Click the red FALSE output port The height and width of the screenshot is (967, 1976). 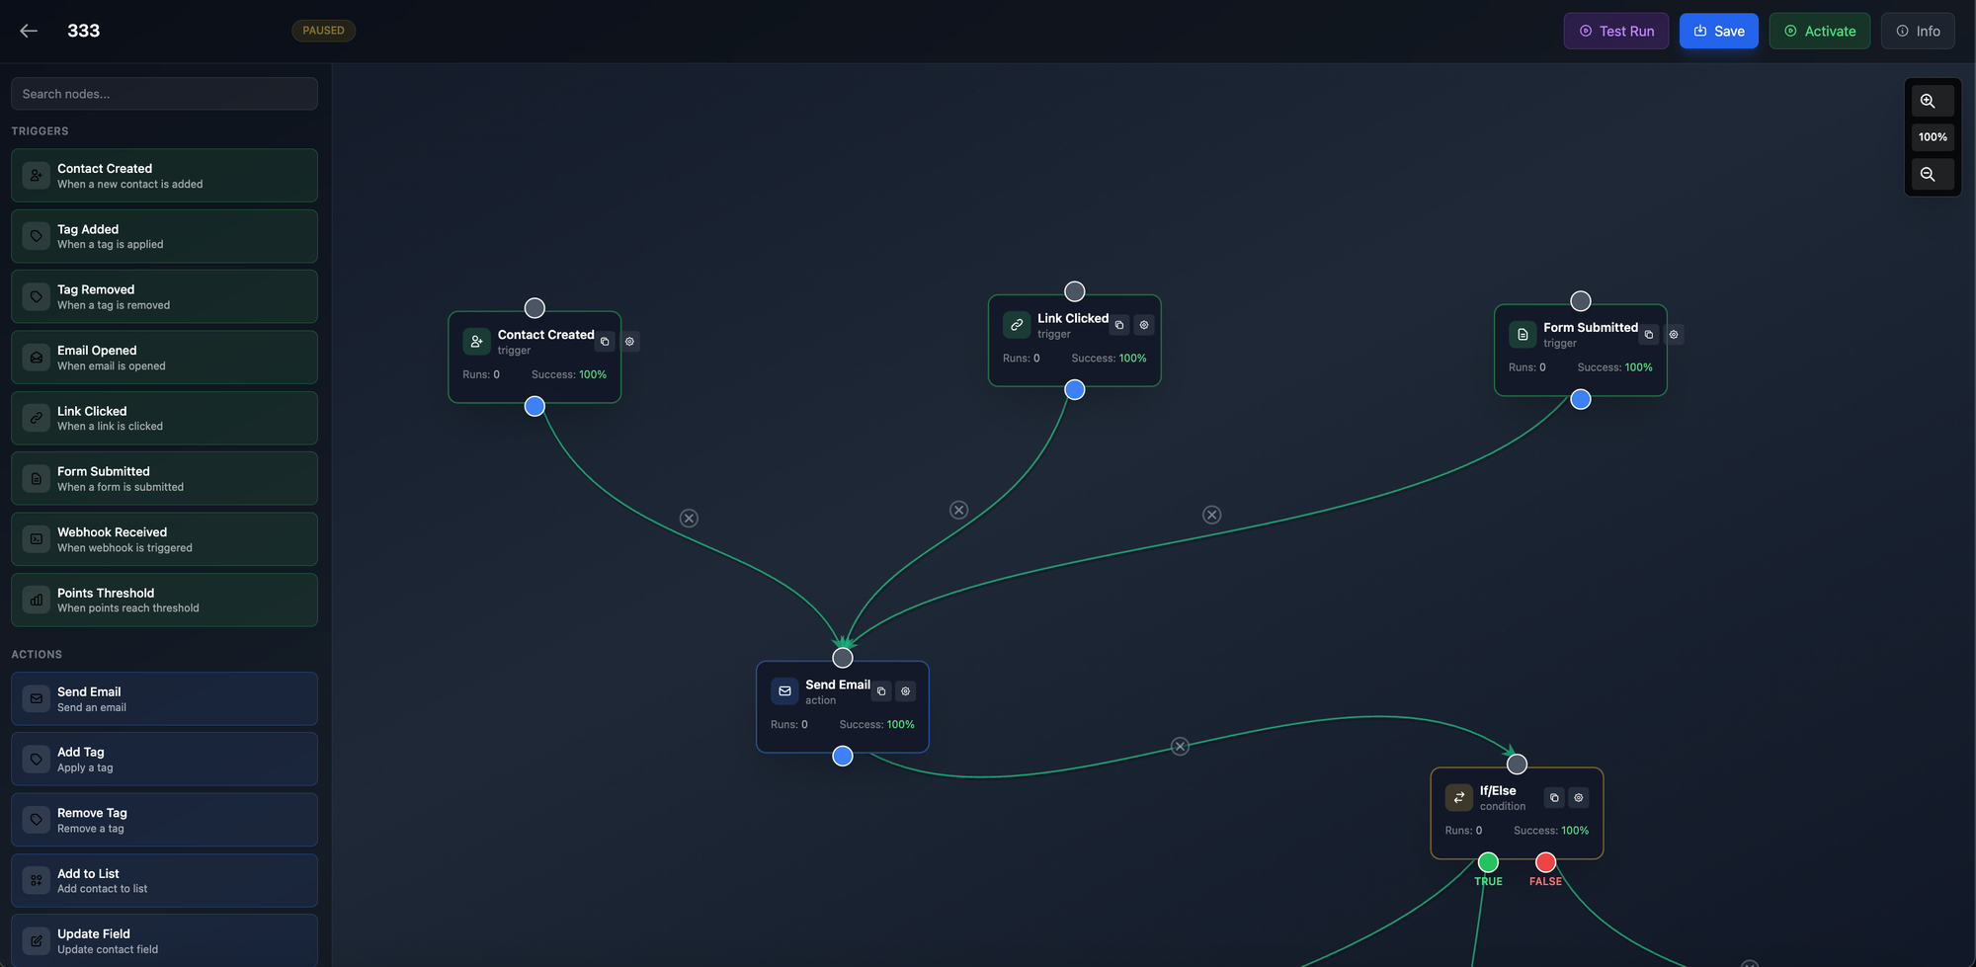pyautogui.click(x=1545, y=862)
